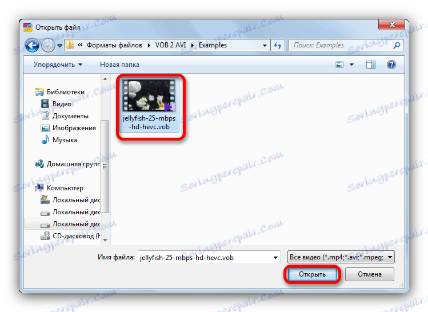Select jellyfish-25-mbps-hd-hevc.vob thumbnail

149,95
